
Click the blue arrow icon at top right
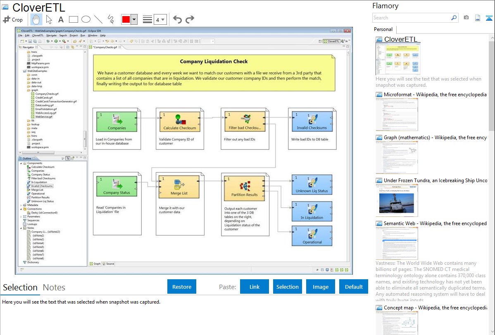point(489,18)
